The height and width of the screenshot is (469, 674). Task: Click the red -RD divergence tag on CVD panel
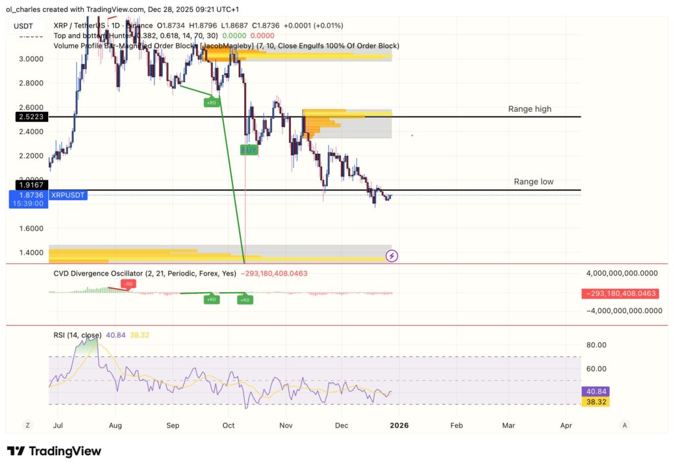tap(127, 285)
